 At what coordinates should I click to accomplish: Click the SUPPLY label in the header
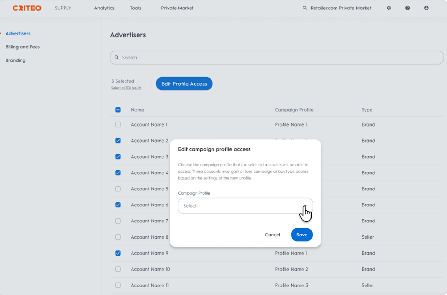[63, 8]
